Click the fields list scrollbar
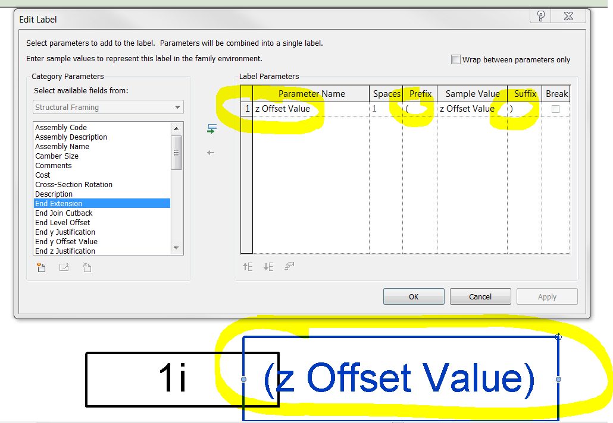The height and width of the screenshot is (423, 613). [x=177, y=151]
